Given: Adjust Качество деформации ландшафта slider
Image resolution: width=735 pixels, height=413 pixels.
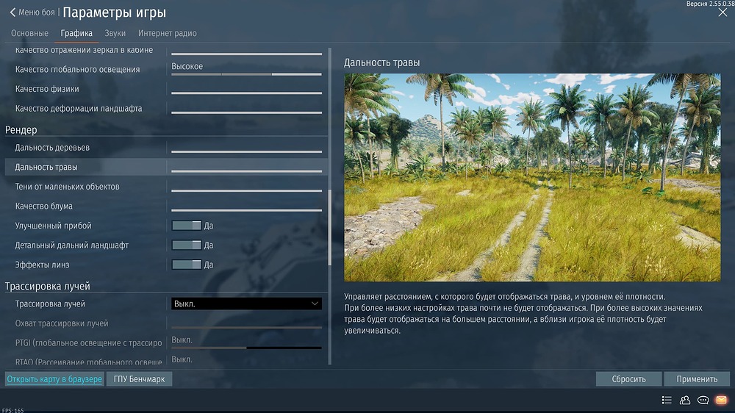Looking at the screenshot, I should (246, 112).
